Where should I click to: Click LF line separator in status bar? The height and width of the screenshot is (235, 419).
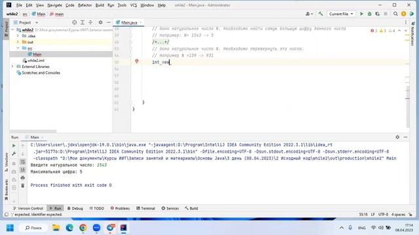point(373,215)
